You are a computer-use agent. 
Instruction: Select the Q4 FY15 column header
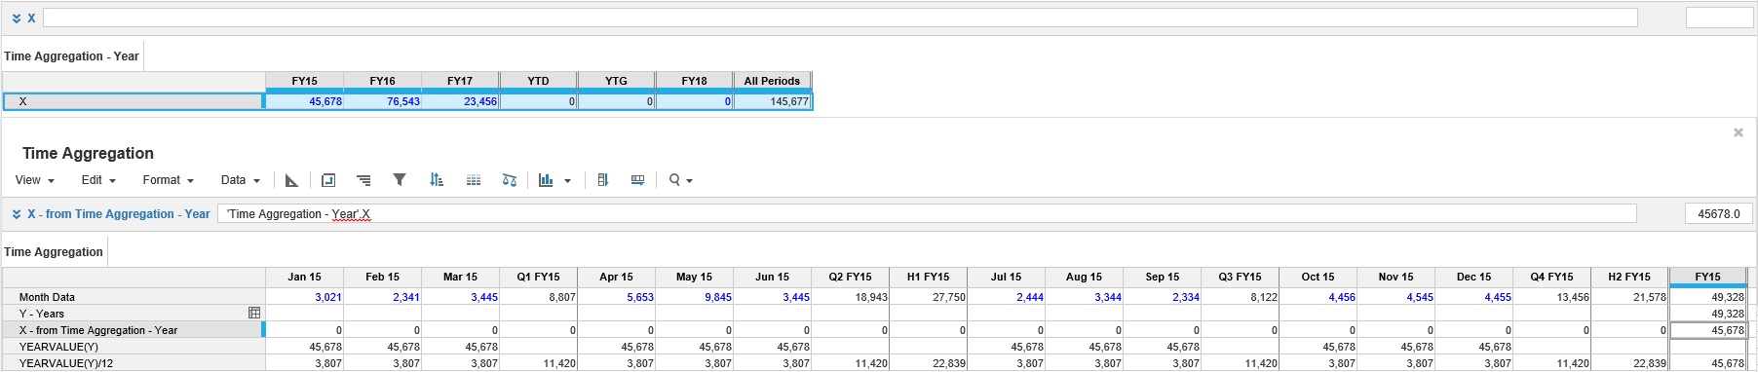(x=1551, y=278)
